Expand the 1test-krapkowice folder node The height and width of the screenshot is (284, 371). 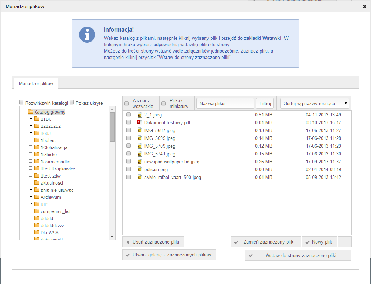pyautogui.click(x=31, y=168)
